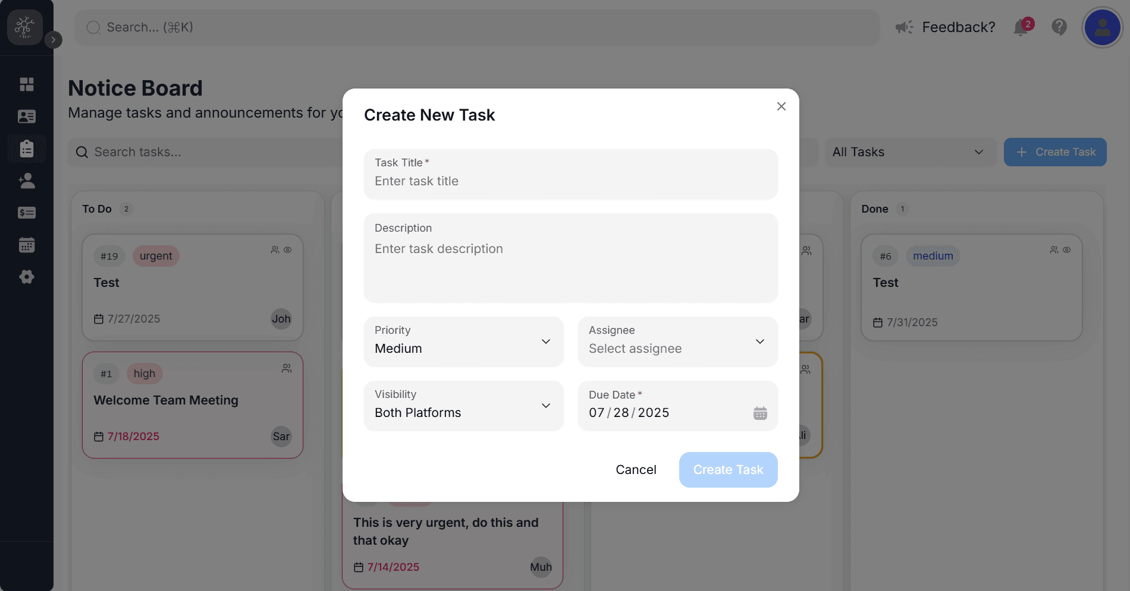Click the people icon on task #1
This screenshot has height=591, width=1130.
287,368
